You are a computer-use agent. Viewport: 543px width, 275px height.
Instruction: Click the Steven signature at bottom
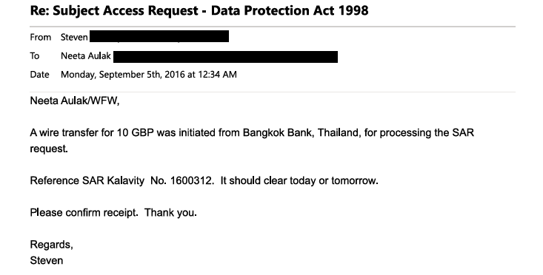47,260
